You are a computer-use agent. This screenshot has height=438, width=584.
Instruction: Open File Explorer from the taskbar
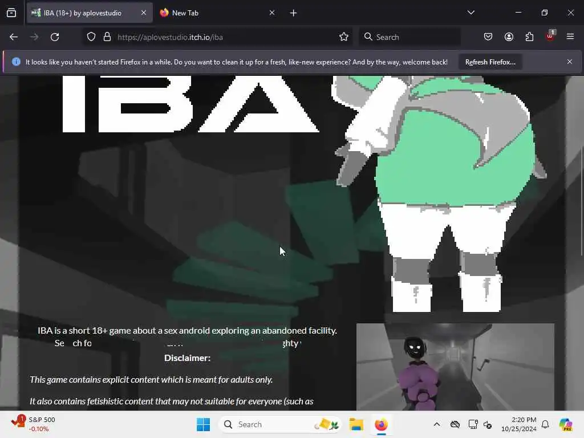(356, 424)
